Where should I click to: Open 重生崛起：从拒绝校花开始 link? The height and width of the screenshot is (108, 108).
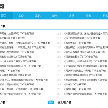coord(86,47)
